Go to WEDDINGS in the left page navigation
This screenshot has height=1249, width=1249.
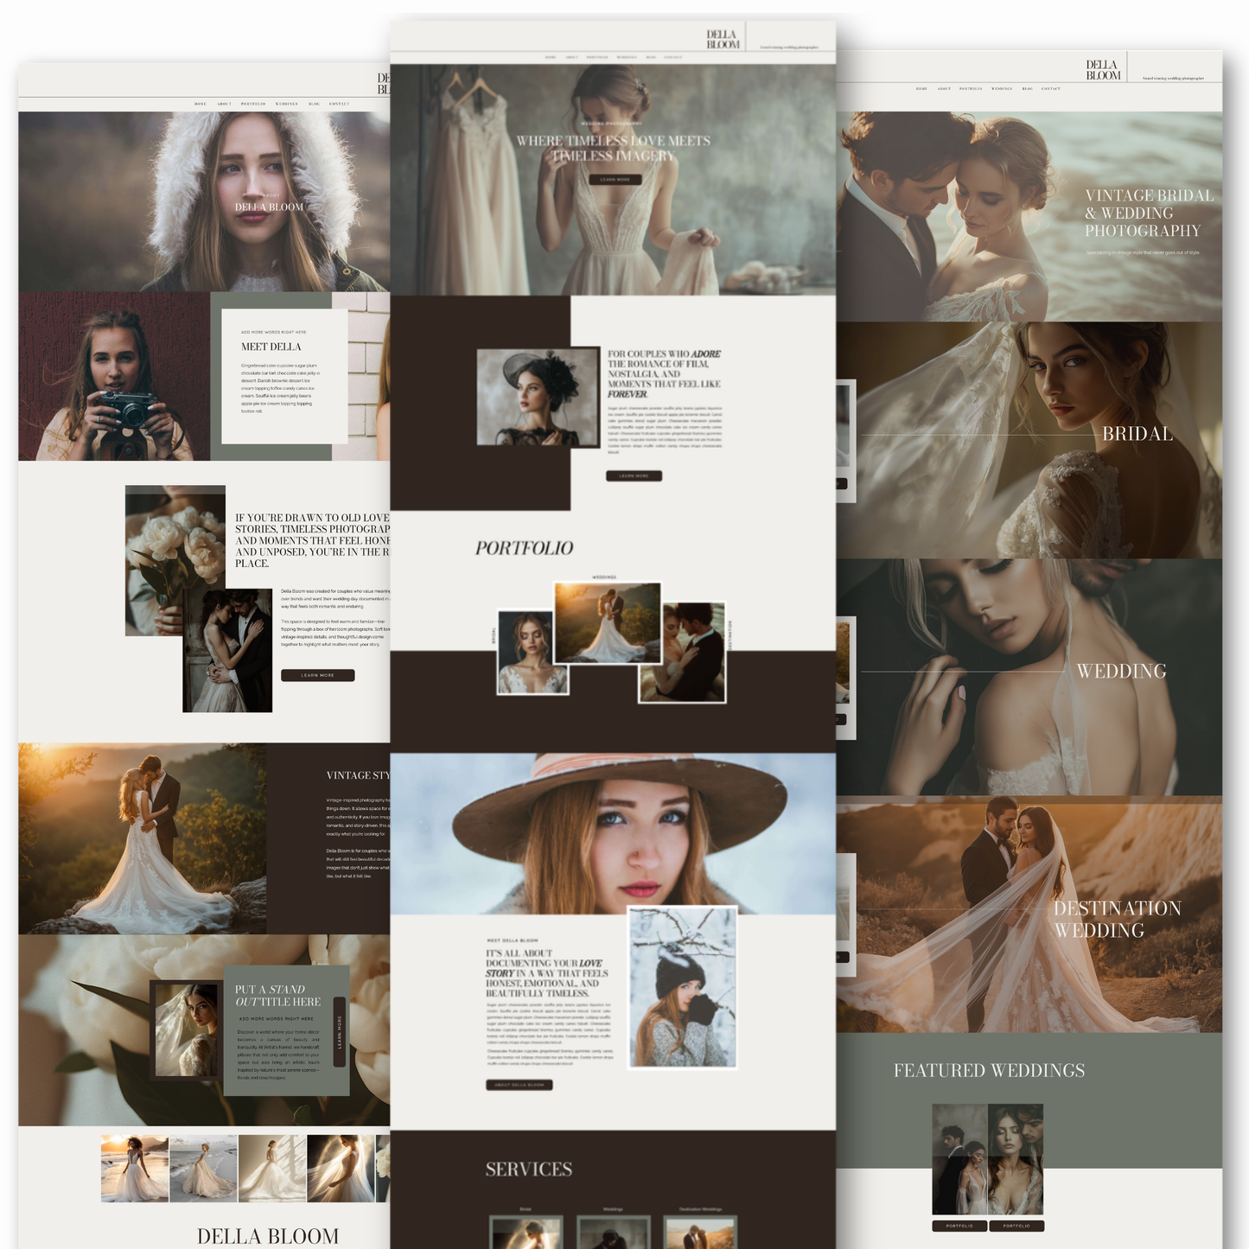click(x=287, y=104)
